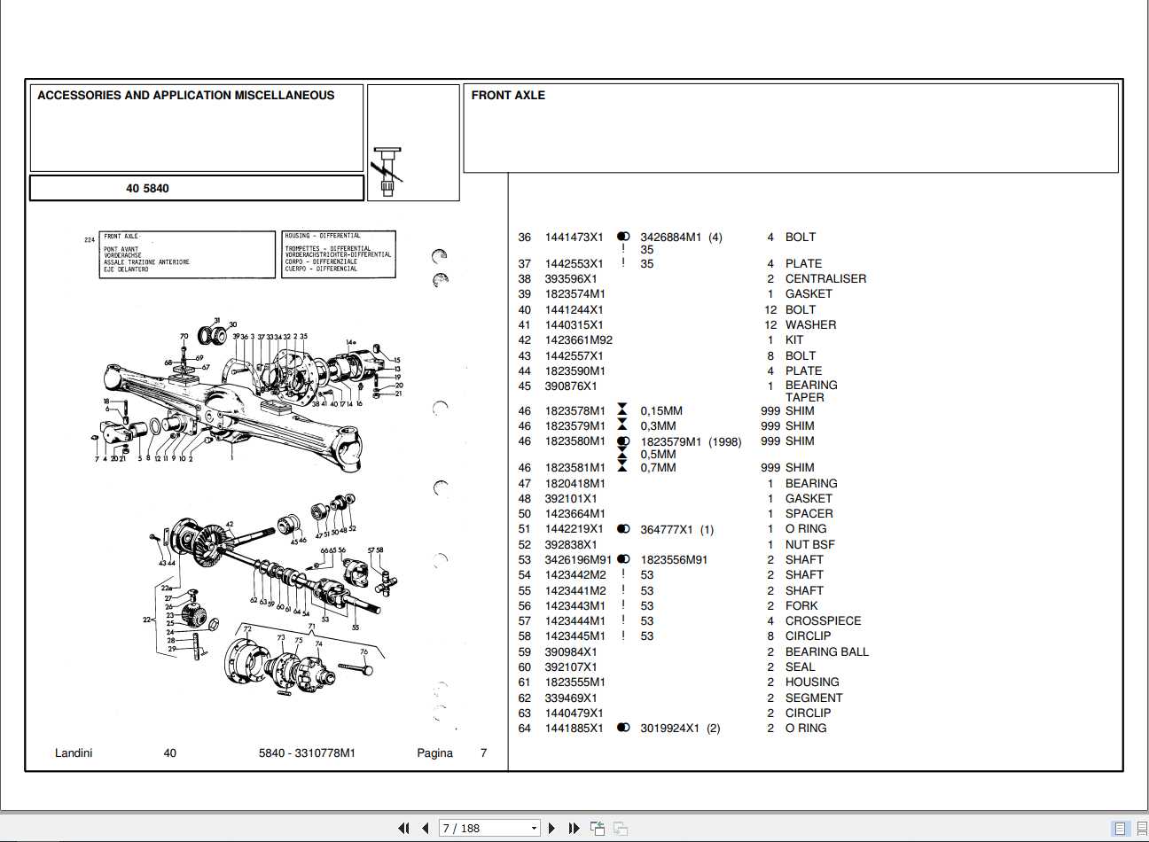This screenshot has width=1149, height=842.
Task: Open the page number dropdown arrow
Action: click(x=534, y=828)
